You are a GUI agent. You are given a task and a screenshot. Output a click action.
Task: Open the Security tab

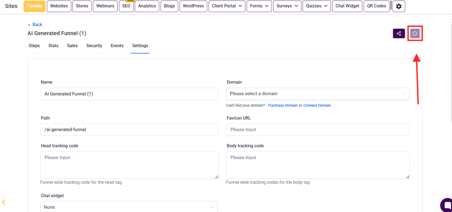[94, 46]
